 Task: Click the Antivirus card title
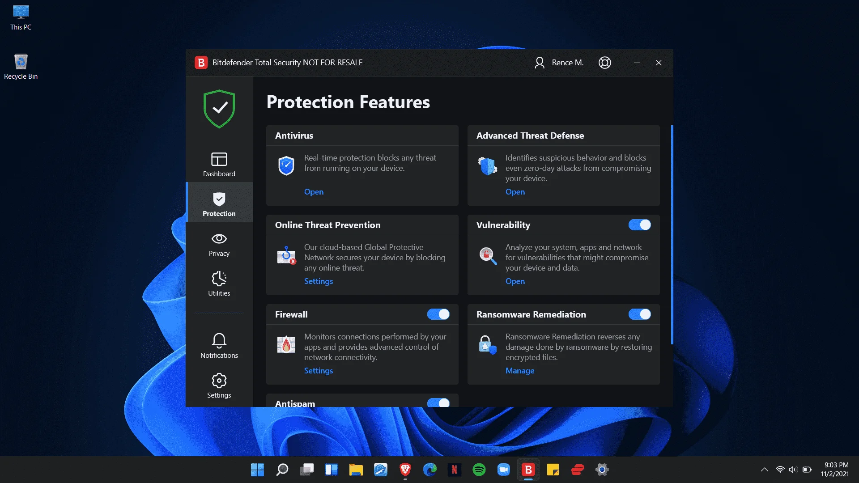tap(294, 136)
